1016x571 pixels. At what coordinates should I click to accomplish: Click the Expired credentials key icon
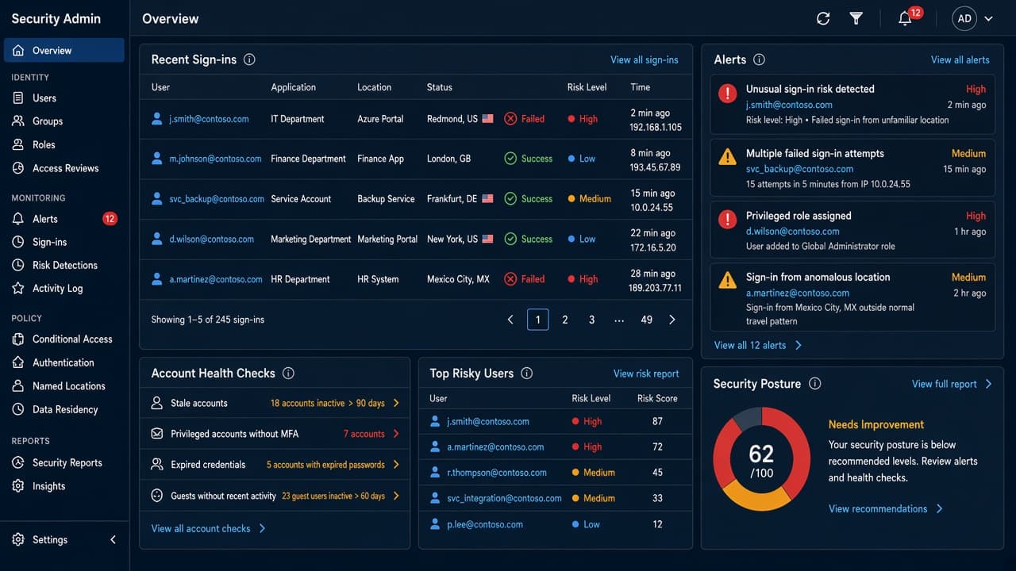[x=156, y=465]
